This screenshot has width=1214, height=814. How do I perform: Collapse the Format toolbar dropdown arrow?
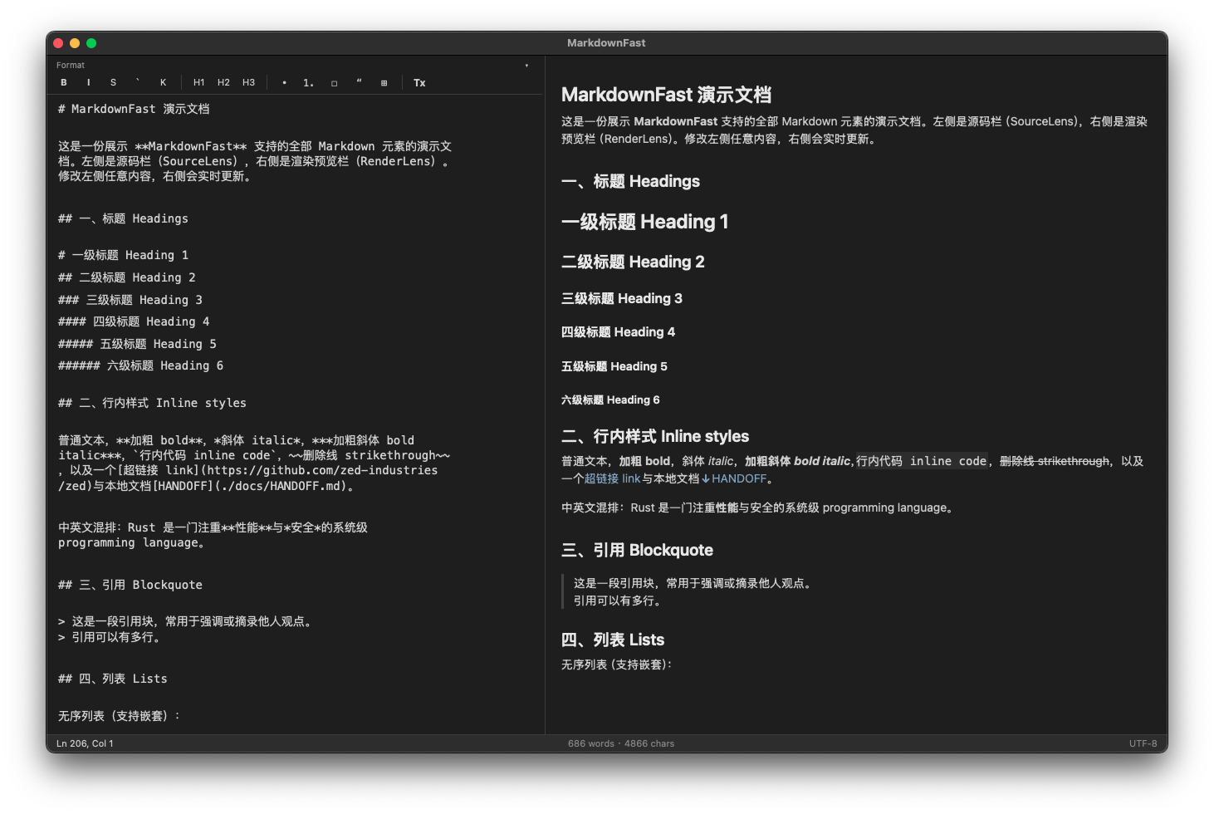click(526, 66)
